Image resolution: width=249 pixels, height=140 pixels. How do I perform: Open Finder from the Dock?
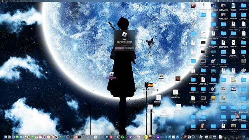(x=5, y=137)
